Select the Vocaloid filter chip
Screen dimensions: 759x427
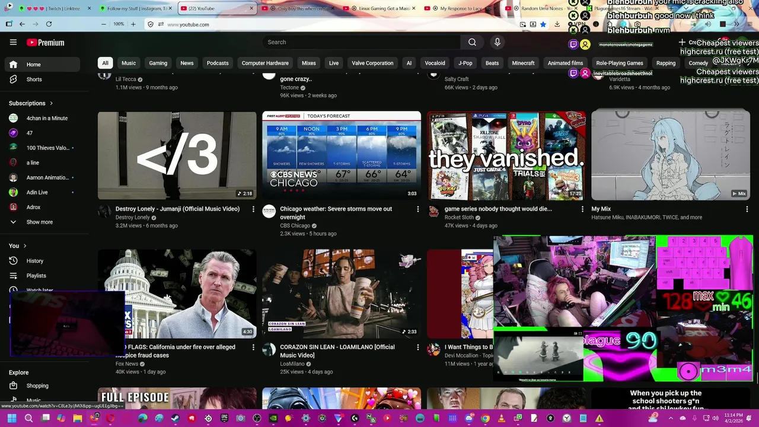coord(435,63)
